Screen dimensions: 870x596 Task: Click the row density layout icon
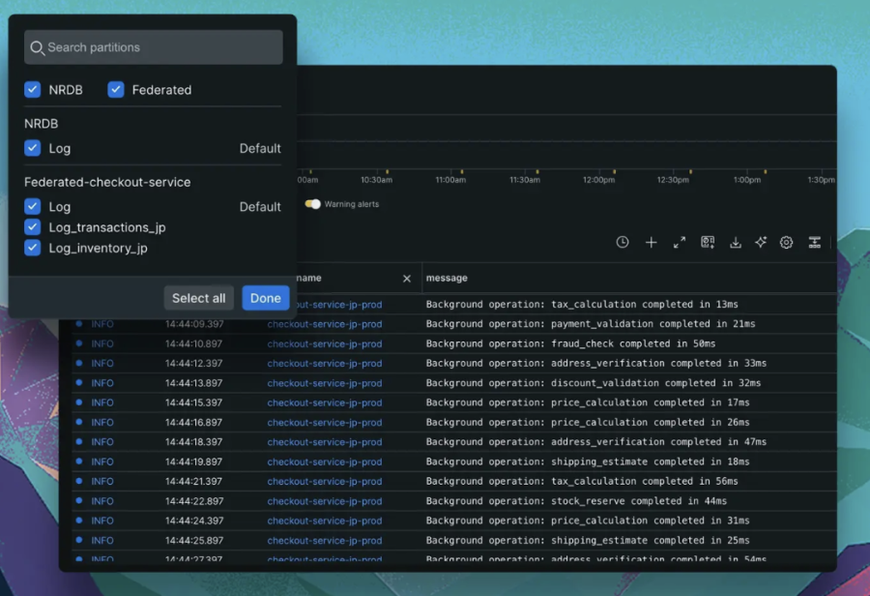(x=815, y=242)
